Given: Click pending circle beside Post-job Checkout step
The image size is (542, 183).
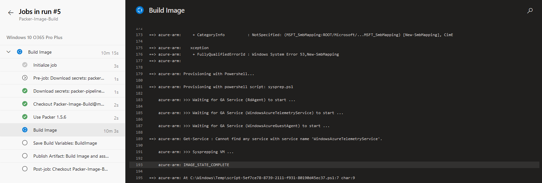Looking at the screenshot, I should [x=25, y=169].
